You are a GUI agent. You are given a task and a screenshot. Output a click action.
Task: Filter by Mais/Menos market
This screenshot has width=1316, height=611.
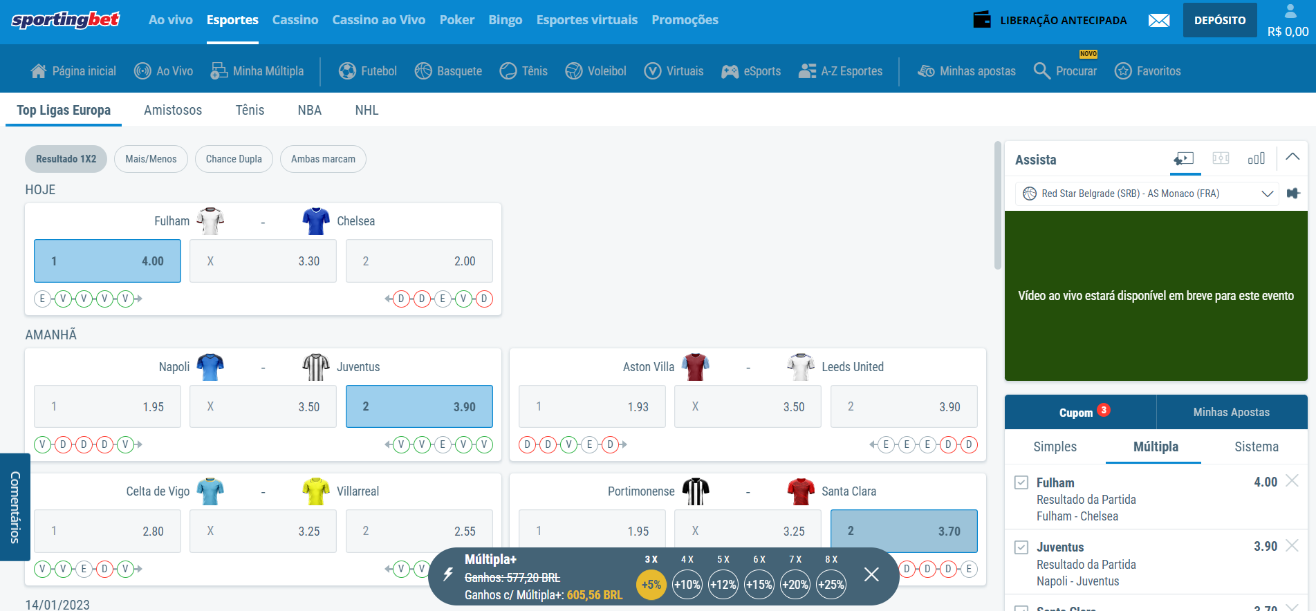(x=151, y=159)
